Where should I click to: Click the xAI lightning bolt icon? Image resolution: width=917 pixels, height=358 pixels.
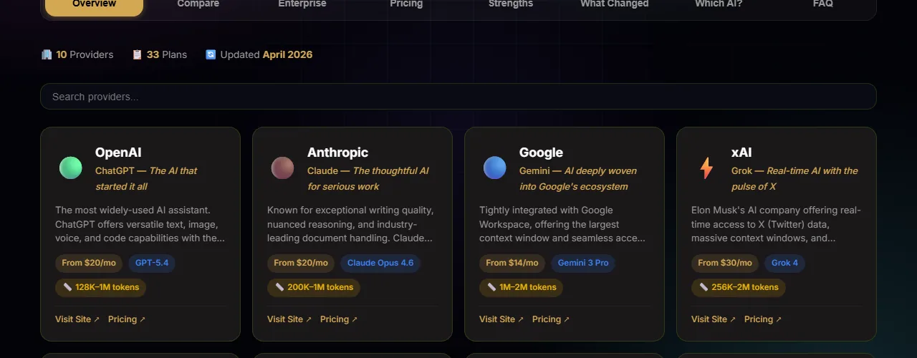pyautogui.click(x=706, y=168)
